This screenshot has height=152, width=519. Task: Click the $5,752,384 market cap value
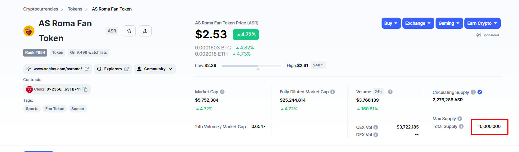pyautogui.click(x=207, y=100)
